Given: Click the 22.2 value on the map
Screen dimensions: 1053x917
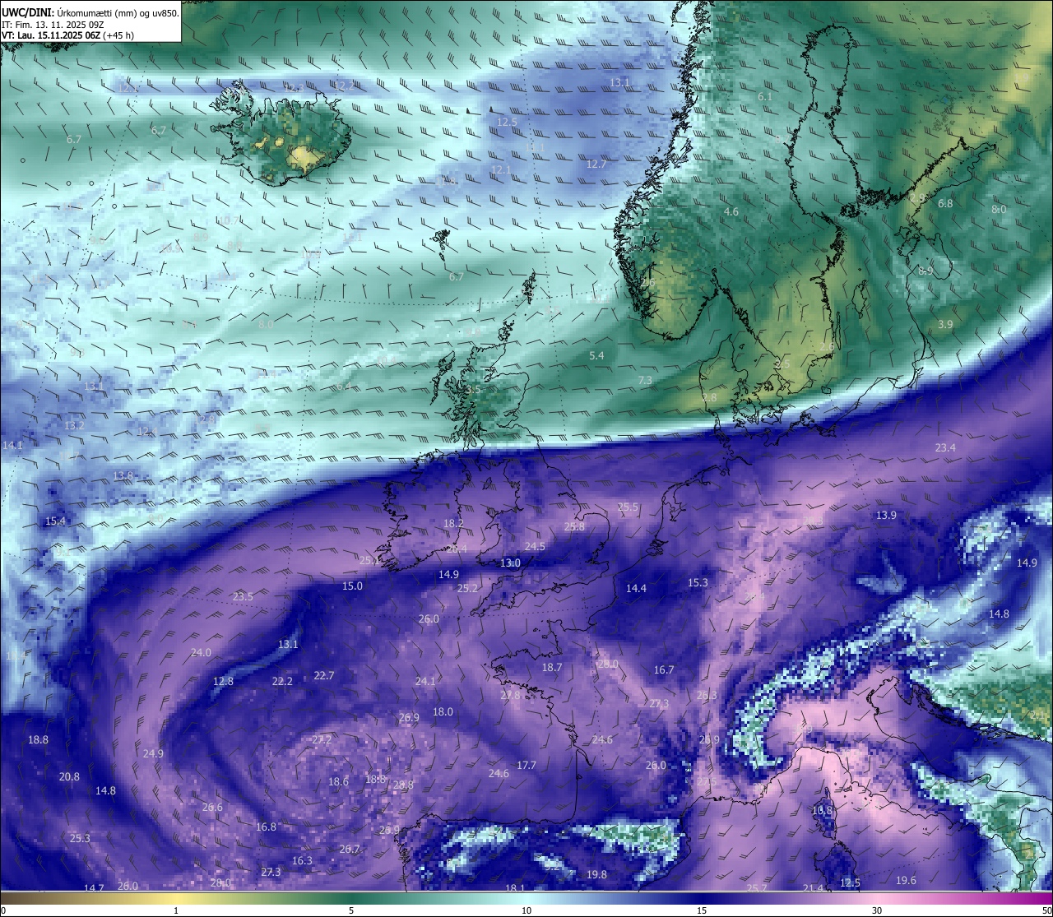Looking at the screenshot, I should click(x=282, y=682).
